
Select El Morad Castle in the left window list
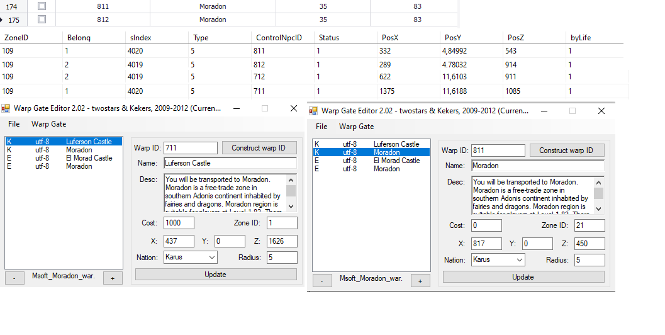(x=64, y=158)
